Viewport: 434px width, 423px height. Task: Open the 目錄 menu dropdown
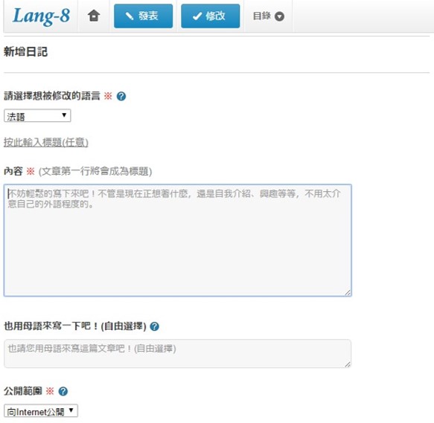[268, 16]
